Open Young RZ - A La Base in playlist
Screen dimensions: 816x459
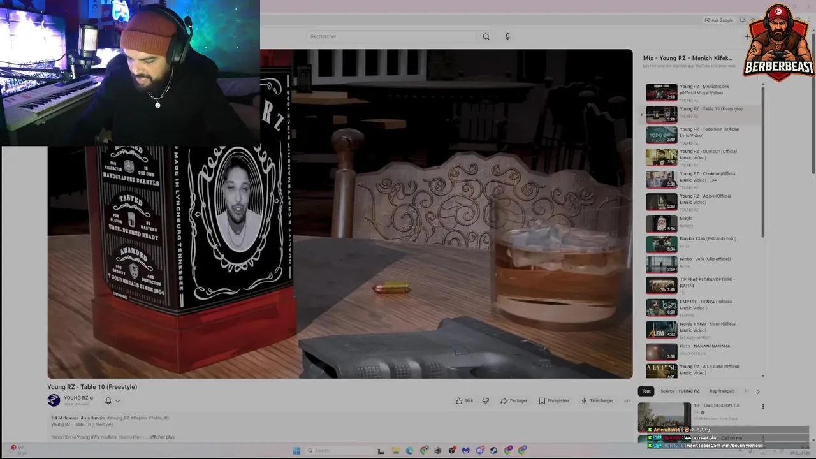click(x=701, y=370)
